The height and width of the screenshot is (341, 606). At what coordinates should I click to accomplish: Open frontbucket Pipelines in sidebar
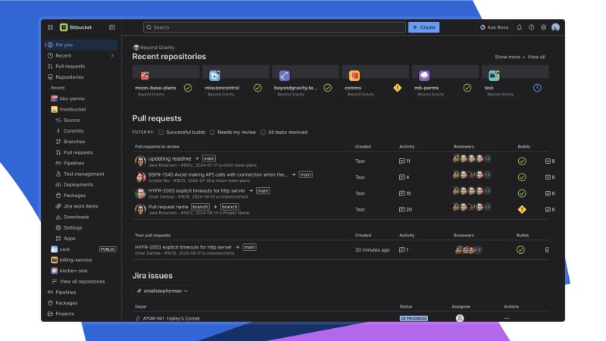point(73,163)
